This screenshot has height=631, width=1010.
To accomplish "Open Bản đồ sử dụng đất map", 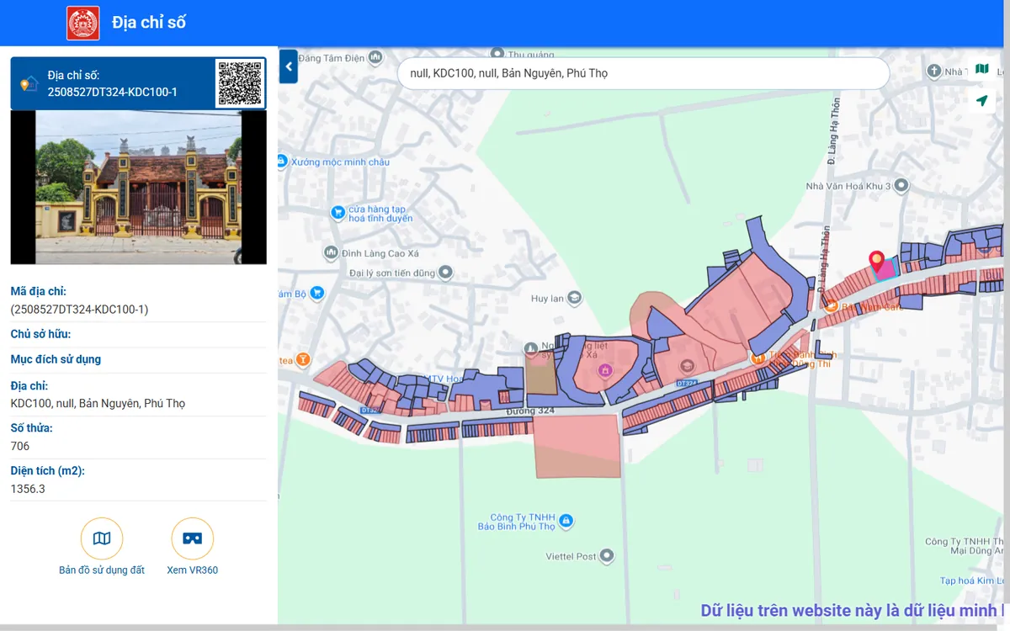I will tap(102, 538).
